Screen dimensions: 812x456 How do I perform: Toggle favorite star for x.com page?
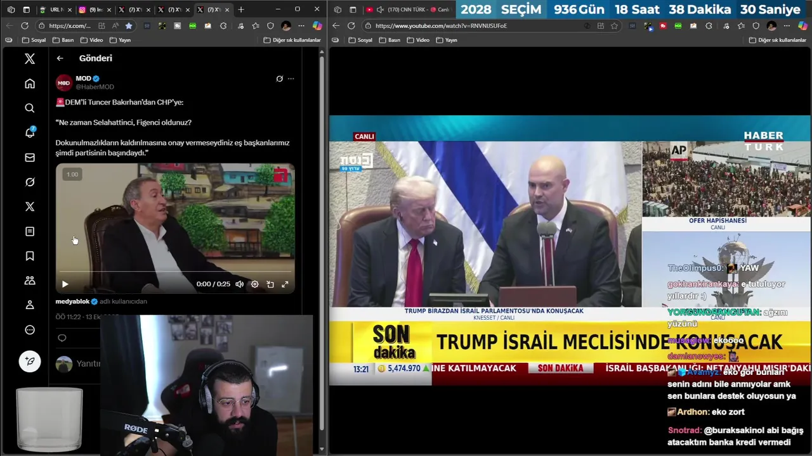click(x=129, y=26)
